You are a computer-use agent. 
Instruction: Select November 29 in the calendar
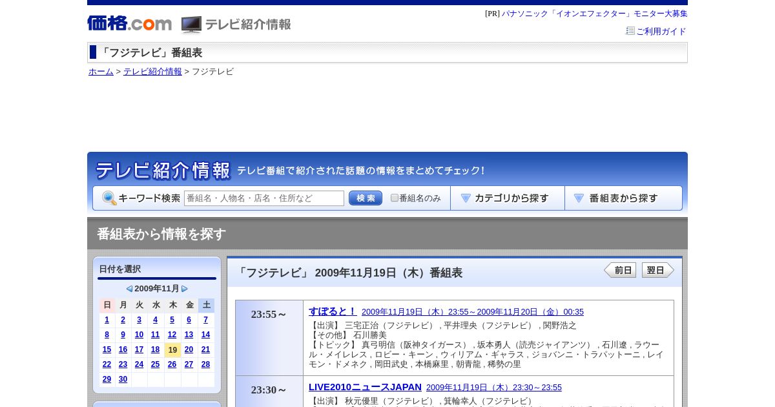pyautogui.click(x=107, y=379)
